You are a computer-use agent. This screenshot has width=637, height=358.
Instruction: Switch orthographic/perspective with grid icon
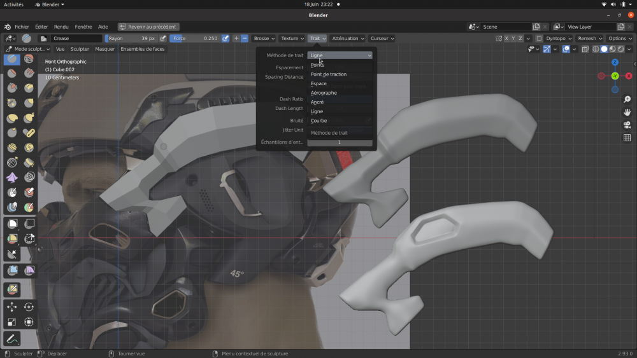[627, 137]
